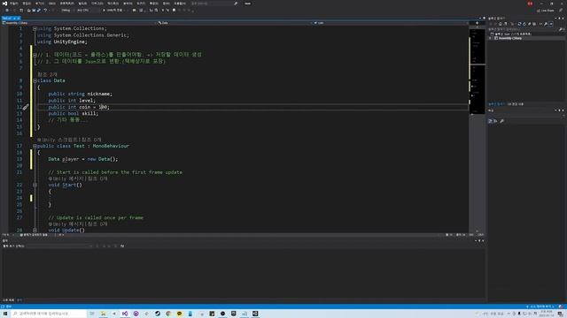The height and width of the screenshot is (318, 567).
Task: Collapse the class Data block
Action: pos(35,80)
